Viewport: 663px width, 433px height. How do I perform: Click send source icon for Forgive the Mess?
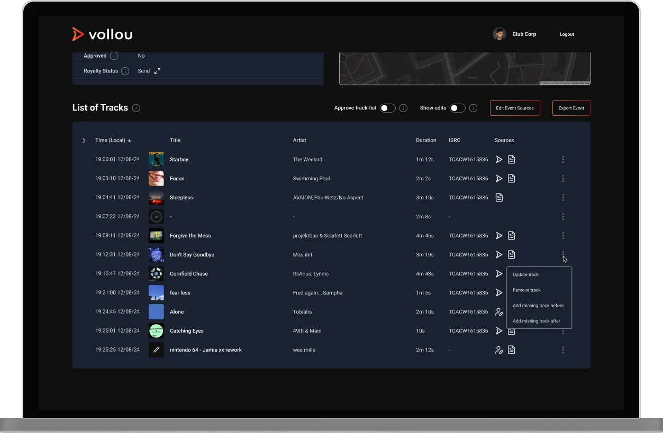coord(498,235)
